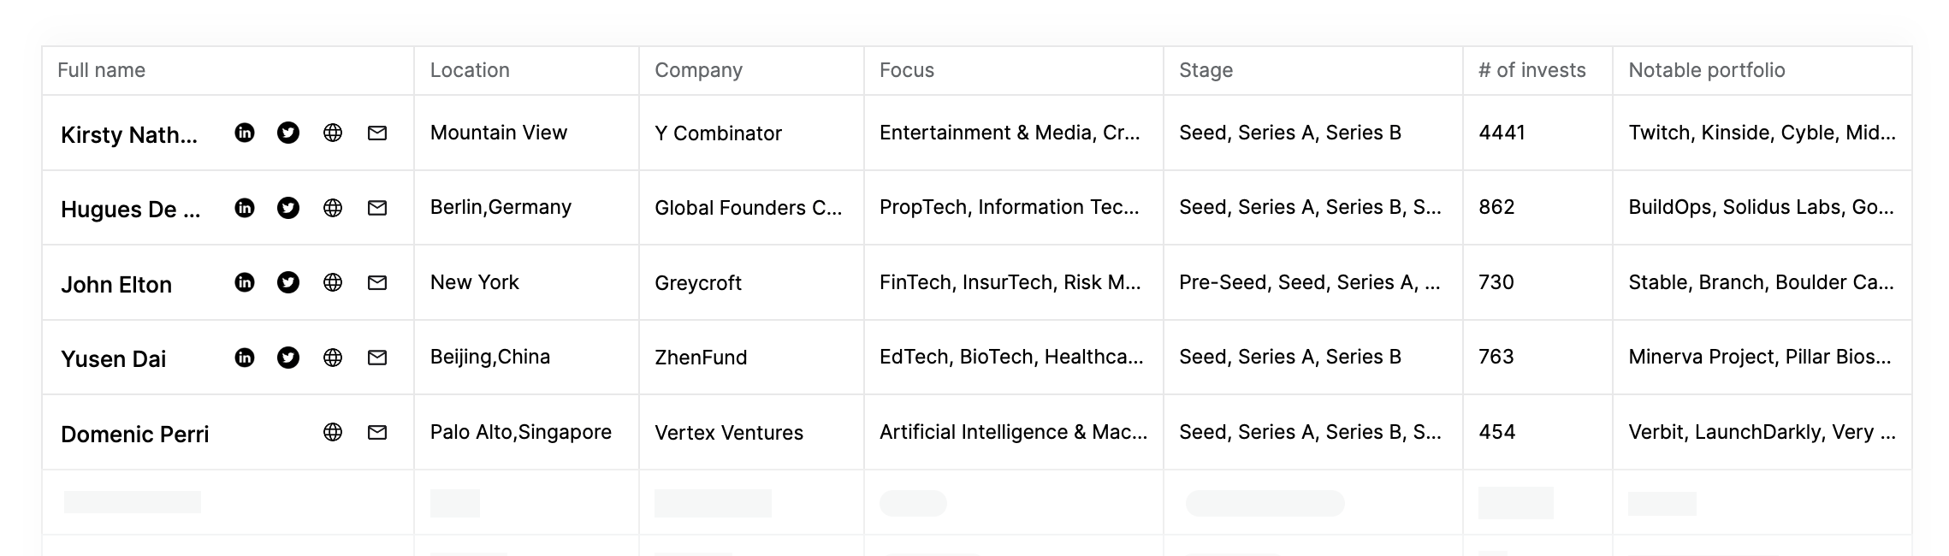Viewport: 1949px width, 556px height.
Task: Click Kirsty Nathoo's Twitter icon
Action: click(x=288, y=133)
